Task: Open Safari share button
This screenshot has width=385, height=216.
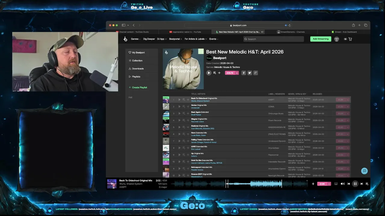Action: click(x=353, y=25)
